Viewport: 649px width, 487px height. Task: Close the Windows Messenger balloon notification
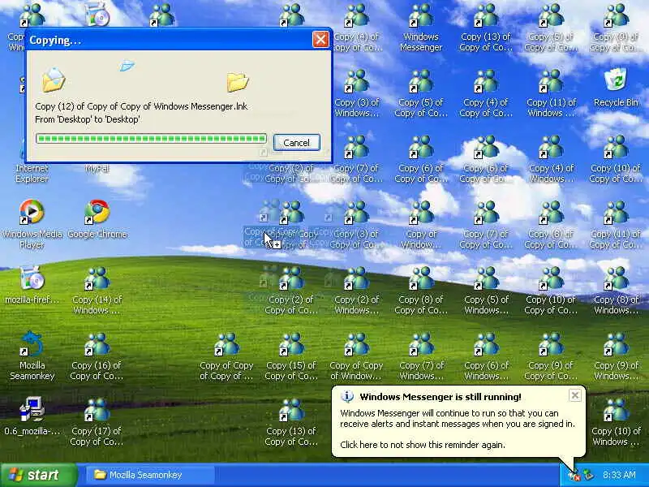tap(575, 395)
